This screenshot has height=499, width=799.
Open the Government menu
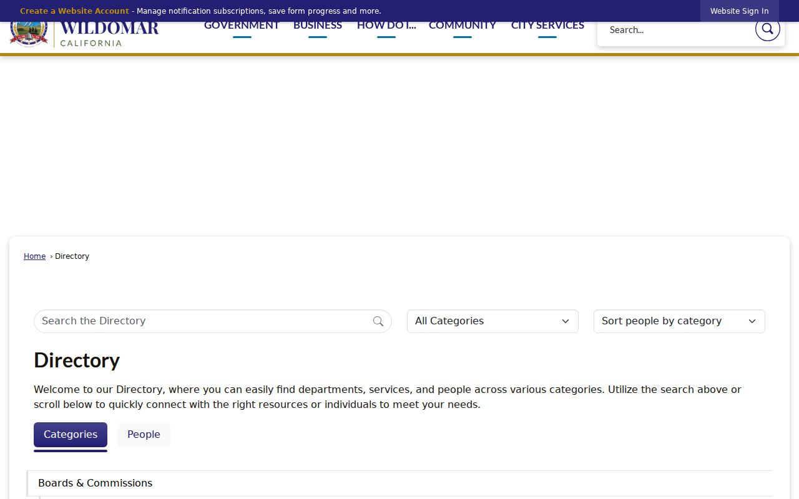point(242,26)
